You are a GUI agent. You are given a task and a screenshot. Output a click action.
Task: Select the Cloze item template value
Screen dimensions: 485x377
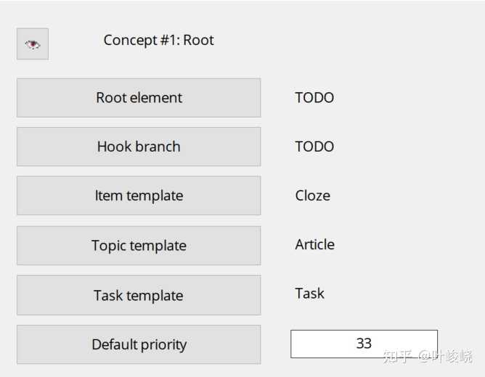click(x=312, y=196)
